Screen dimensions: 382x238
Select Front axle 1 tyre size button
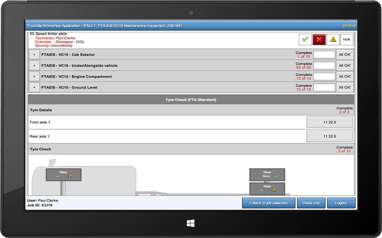click(x=329, y=122)
